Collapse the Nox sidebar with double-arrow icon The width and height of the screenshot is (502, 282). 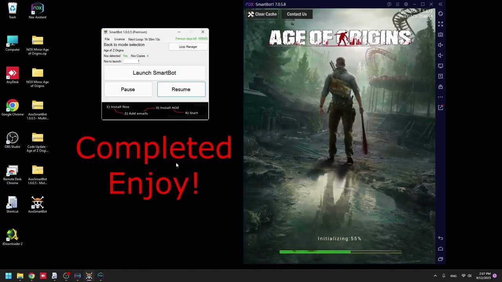click(x=440, y=4)
